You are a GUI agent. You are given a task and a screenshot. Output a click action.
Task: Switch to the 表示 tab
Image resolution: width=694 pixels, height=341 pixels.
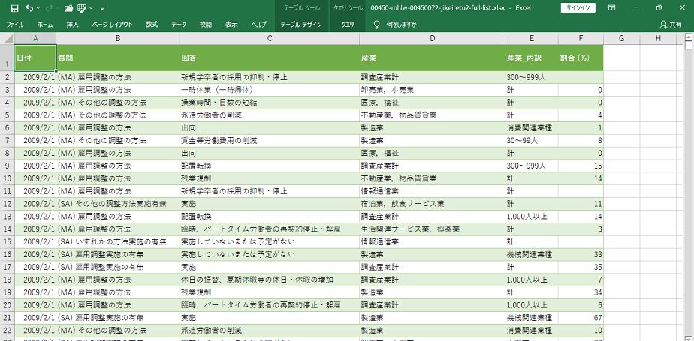click(231, 25)
